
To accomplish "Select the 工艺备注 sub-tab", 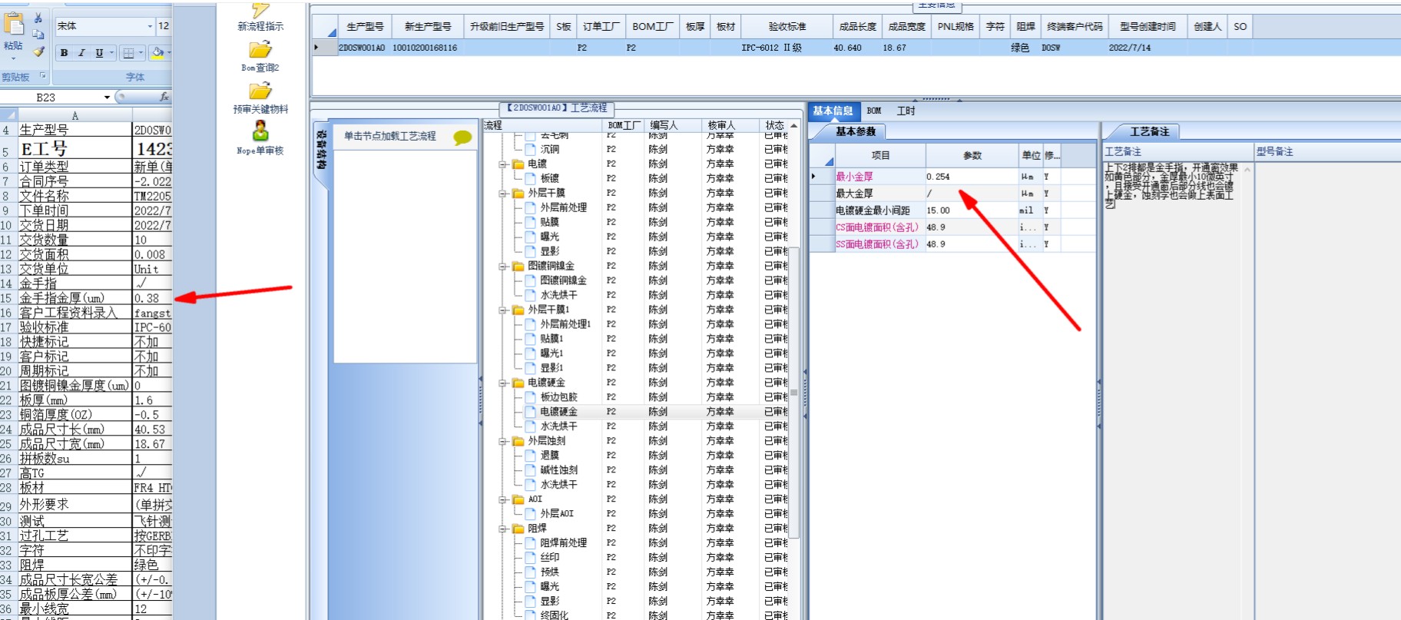I will [x=1149, y=131].
